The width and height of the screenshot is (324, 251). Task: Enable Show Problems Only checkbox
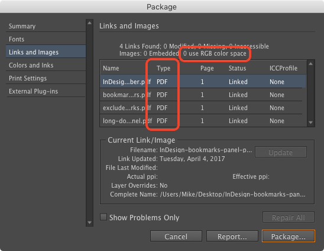click(x=103, y=217)
